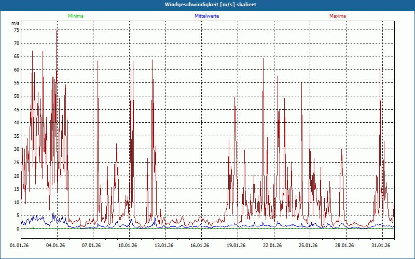The width and height of the screenshot is (415, 259).
Task: Click the 19.01.26 date label
Action: (236, 246)
